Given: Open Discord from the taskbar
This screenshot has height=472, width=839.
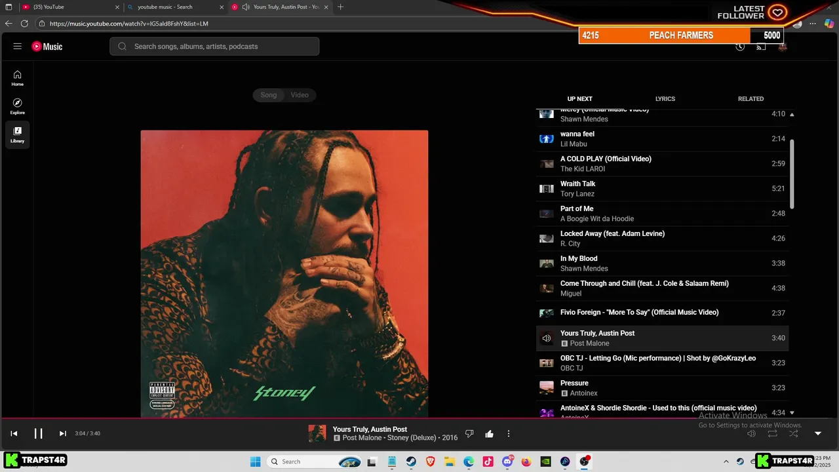Looking at the screenshot, I should (x=507, y=462).
